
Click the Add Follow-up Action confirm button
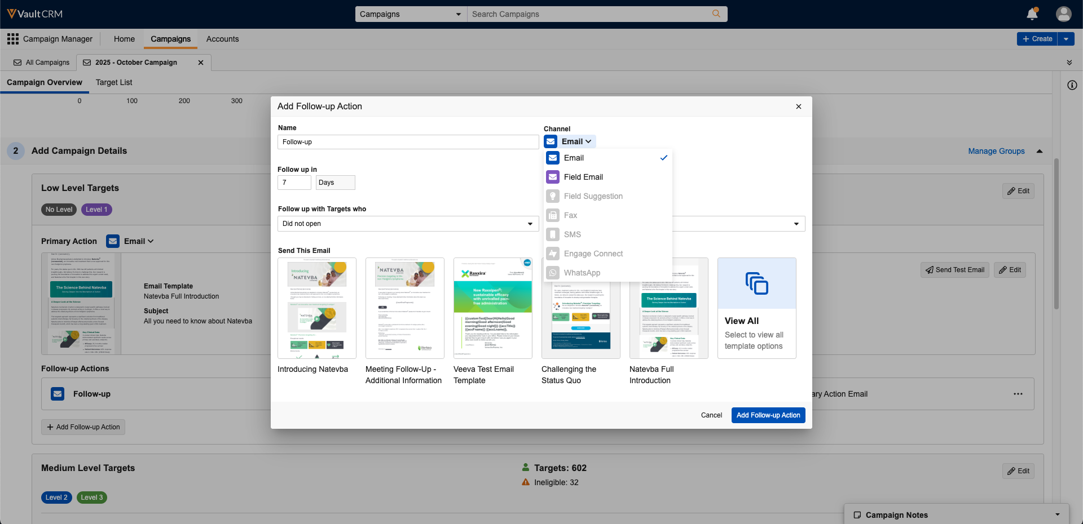768,415
